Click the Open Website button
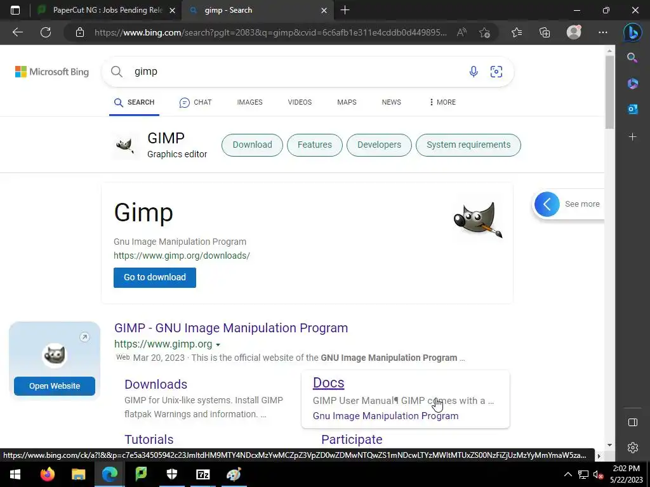This screenshot has height=487, width=650. tap(55, 386)
